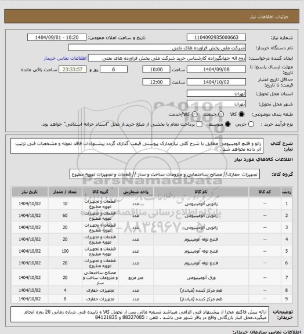Click the general need description text box

point(137,146)
